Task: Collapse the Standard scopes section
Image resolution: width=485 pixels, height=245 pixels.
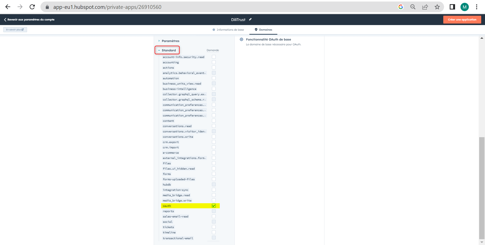Action: tap(167, 50)
